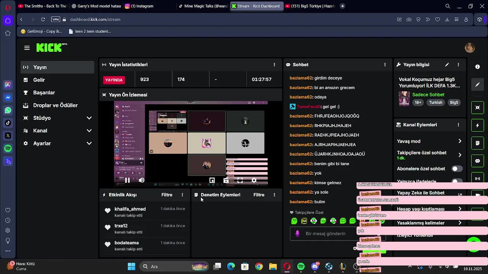This screenshot has height=274, width=488.
Task: Open Etkinlik Akışı three-dot menu
Action: point(182,195)
